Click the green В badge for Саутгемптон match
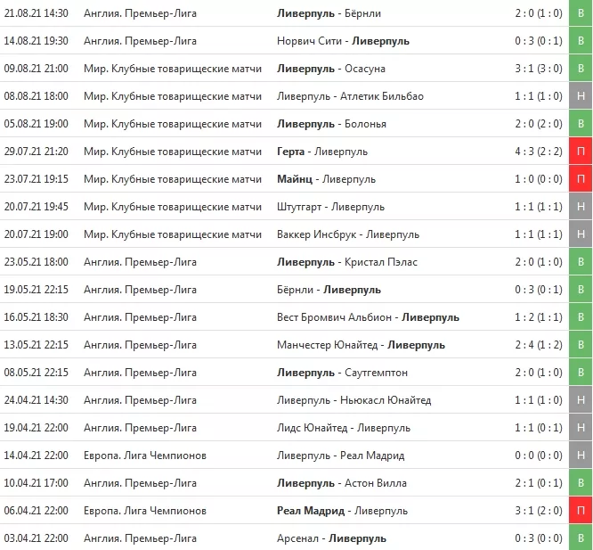This screenshot has width=593, height=550. (581, 373)
